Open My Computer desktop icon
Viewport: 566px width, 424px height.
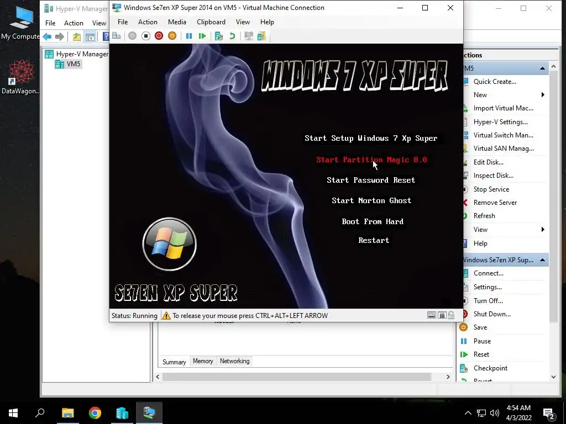point(21,22)
